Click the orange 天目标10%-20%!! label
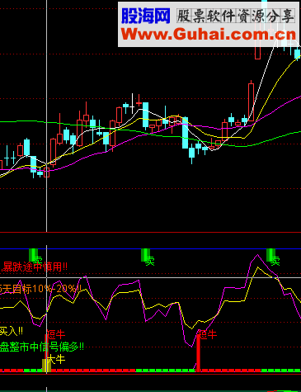This screenshot has width=301, height=392. (x=40, y=289)
